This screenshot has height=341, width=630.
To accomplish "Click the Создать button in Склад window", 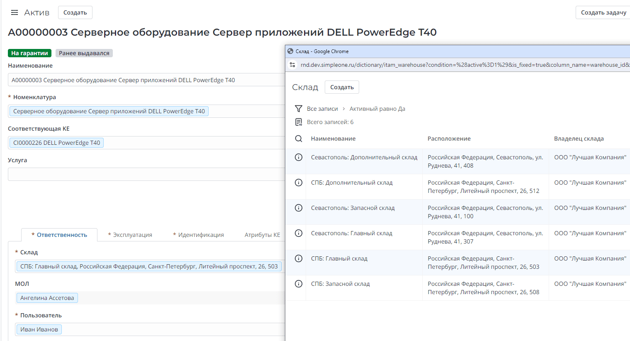I will pyautogui.click(x=342, y=87).
